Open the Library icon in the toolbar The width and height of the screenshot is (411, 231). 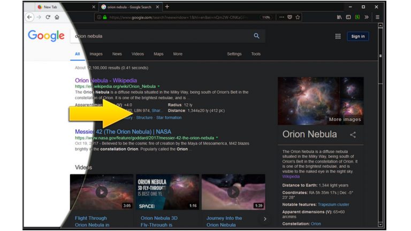(x=339, y=17)
